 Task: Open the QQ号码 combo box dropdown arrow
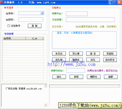click(x=42, y=13)
